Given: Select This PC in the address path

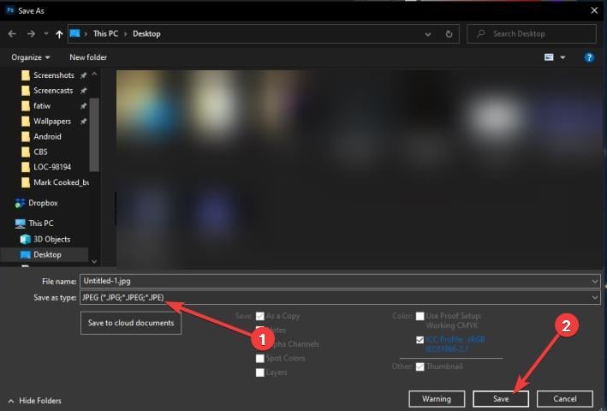Looking at the screenshot, I should tap(105, 34).
